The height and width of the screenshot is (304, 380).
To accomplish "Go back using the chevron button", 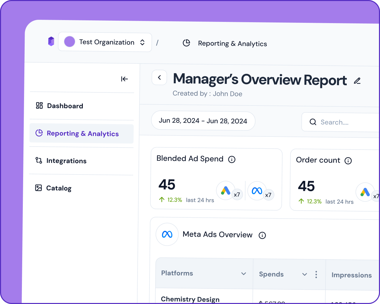I will tap(159, 78).
